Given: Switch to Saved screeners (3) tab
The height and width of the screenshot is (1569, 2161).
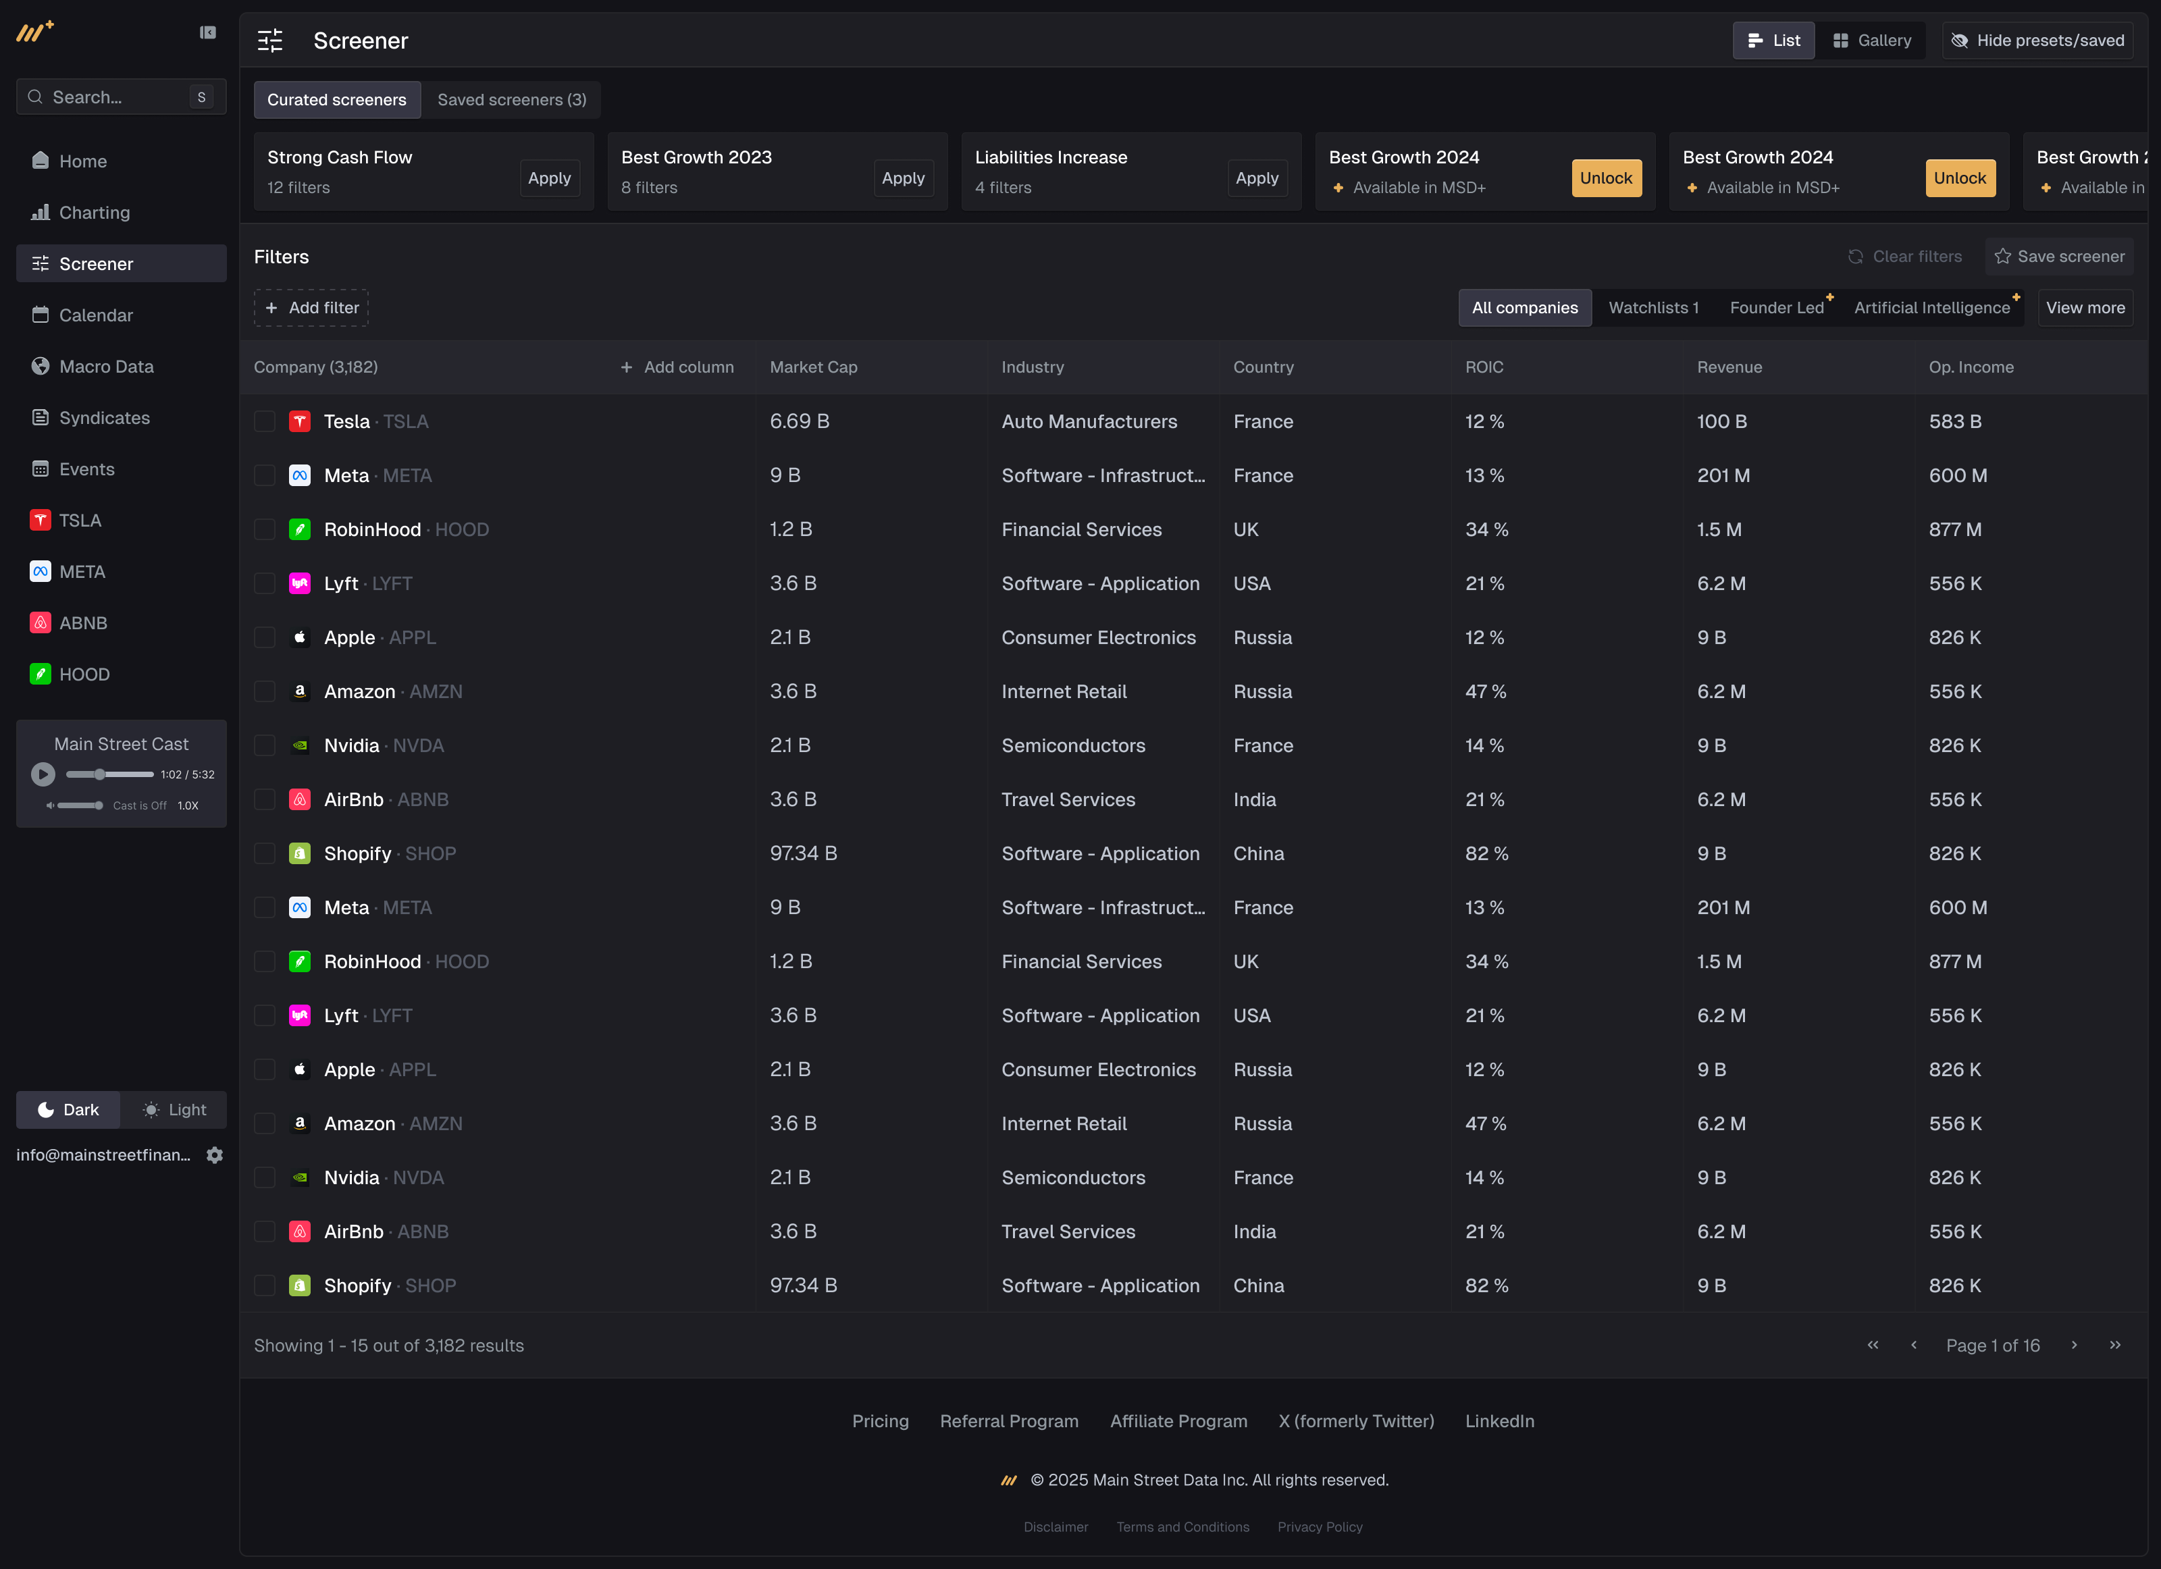Looking at the screenshot, I should [512, 99].
